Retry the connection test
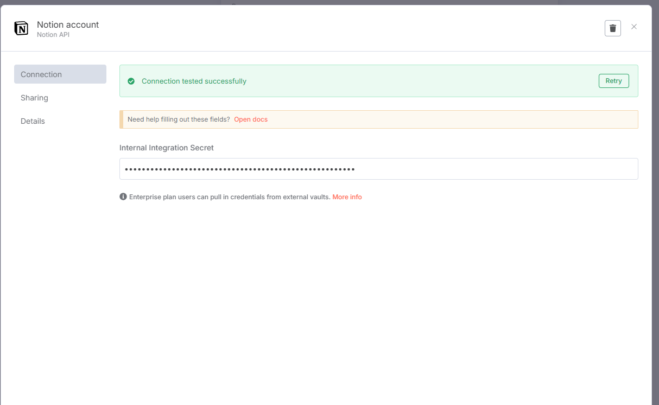659x405 pixels. [614, 81]
